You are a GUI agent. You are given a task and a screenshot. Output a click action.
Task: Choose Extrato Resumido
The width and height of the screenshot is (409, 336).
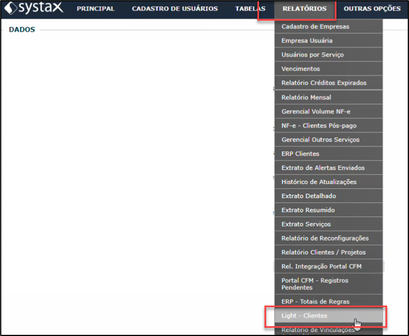click(329, 210)
